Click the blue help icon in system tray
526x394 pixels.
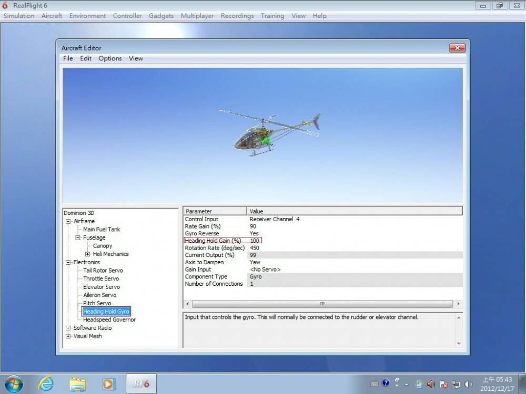pyautogui.click(x=386, y=383)
